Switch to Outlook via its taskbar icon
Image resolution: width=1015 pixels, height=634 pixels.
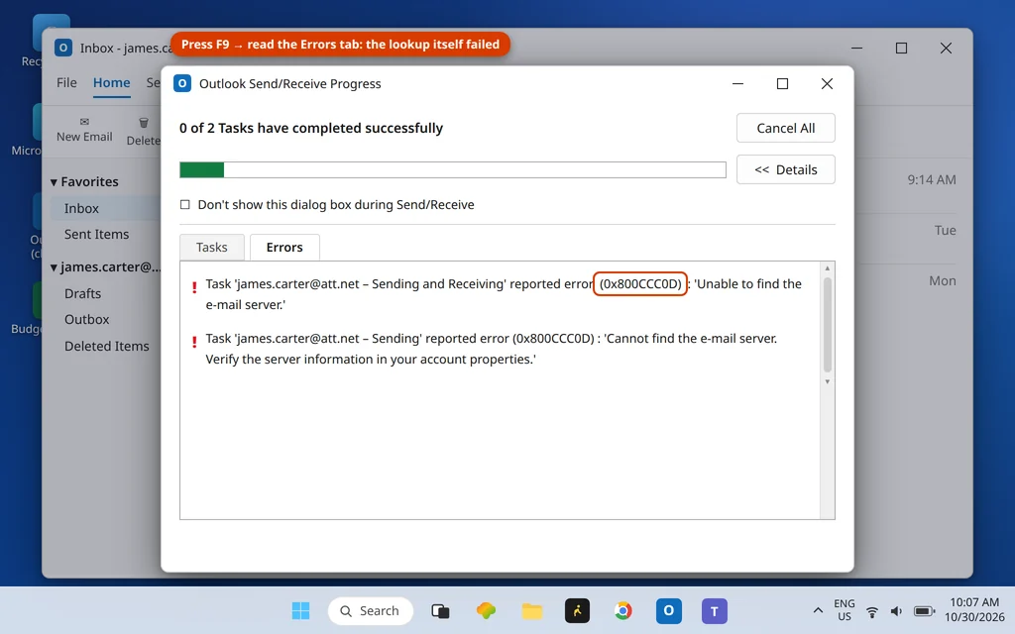669,610
